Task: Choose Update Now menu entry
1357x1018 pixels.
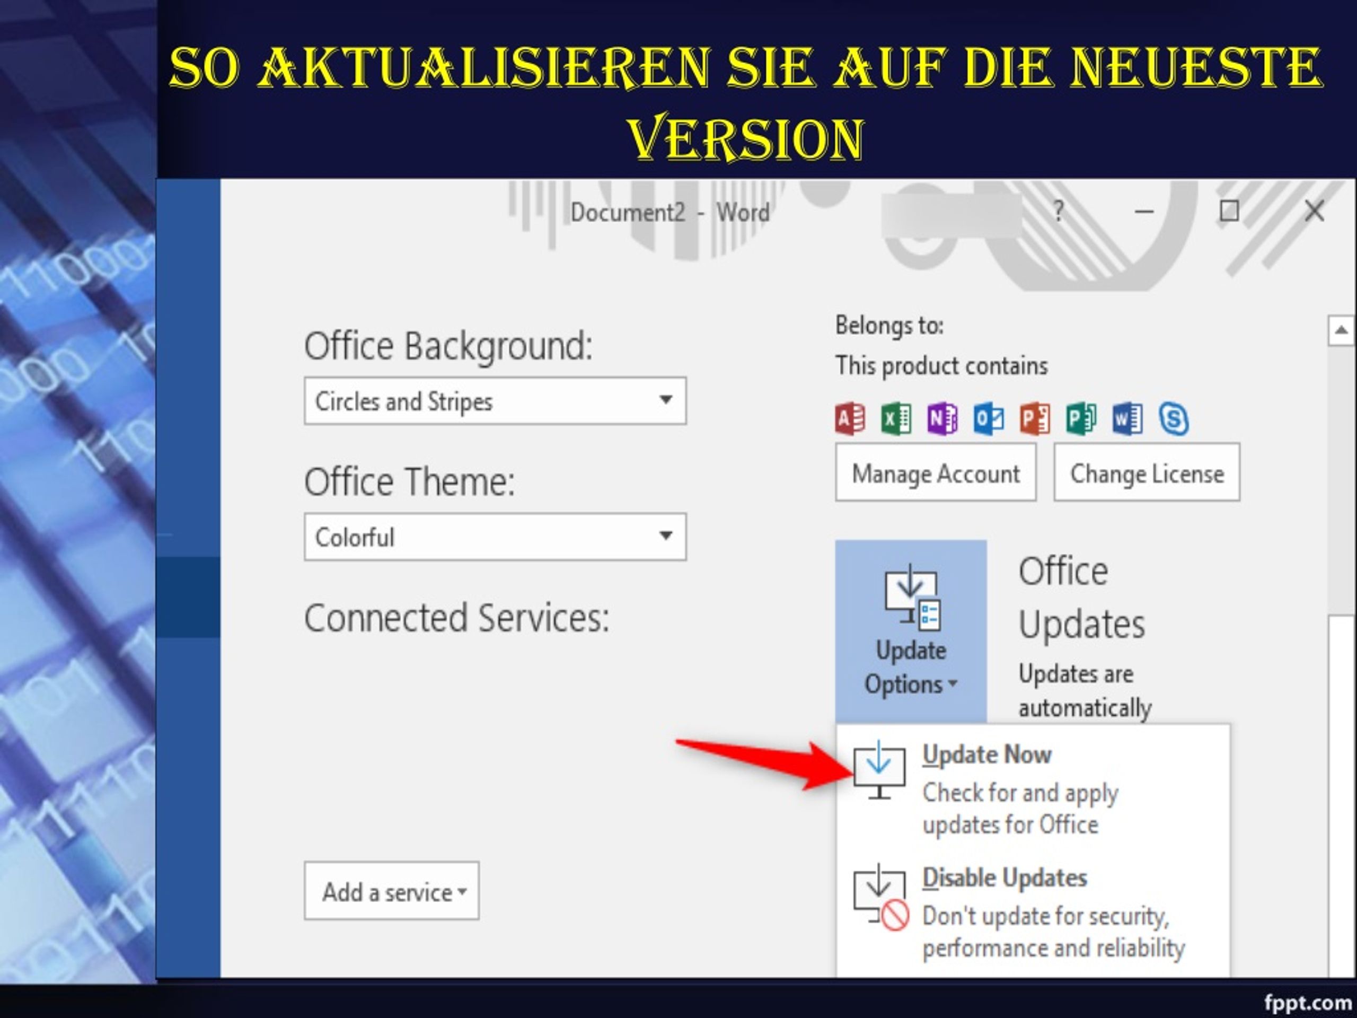Action: tap(1033, 788)
